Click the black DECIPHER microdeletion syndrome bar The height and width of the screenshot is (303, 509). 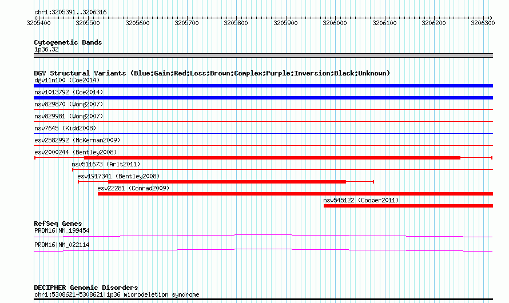tap(263, 300)
